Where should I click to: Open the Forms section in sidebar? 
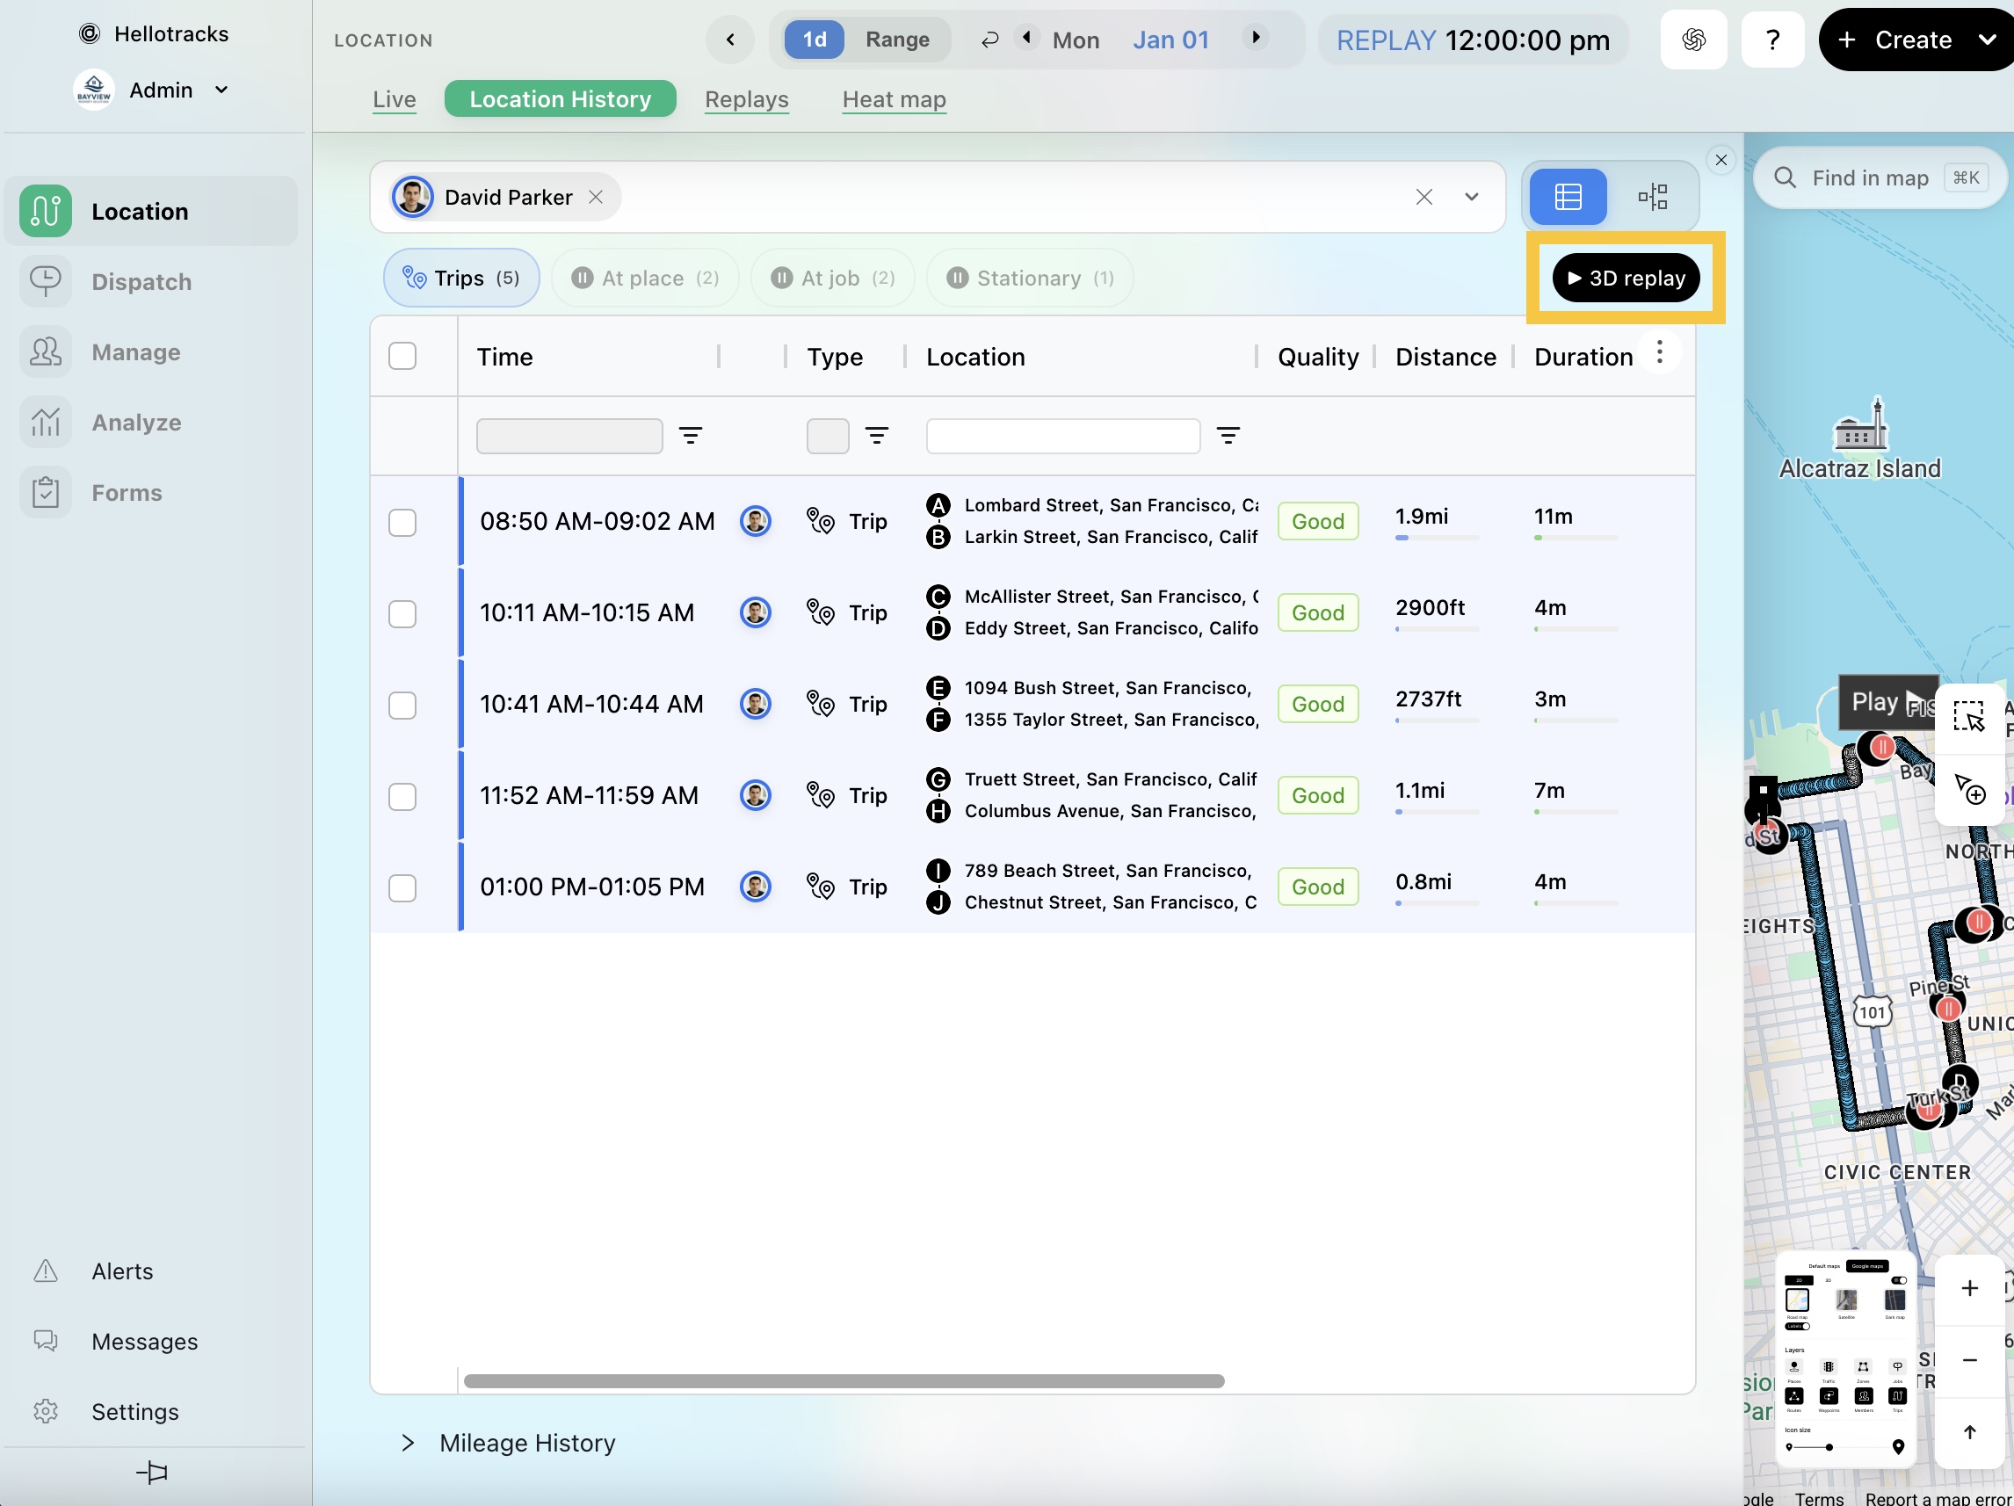pyautogui.click(x=150, y=492)
